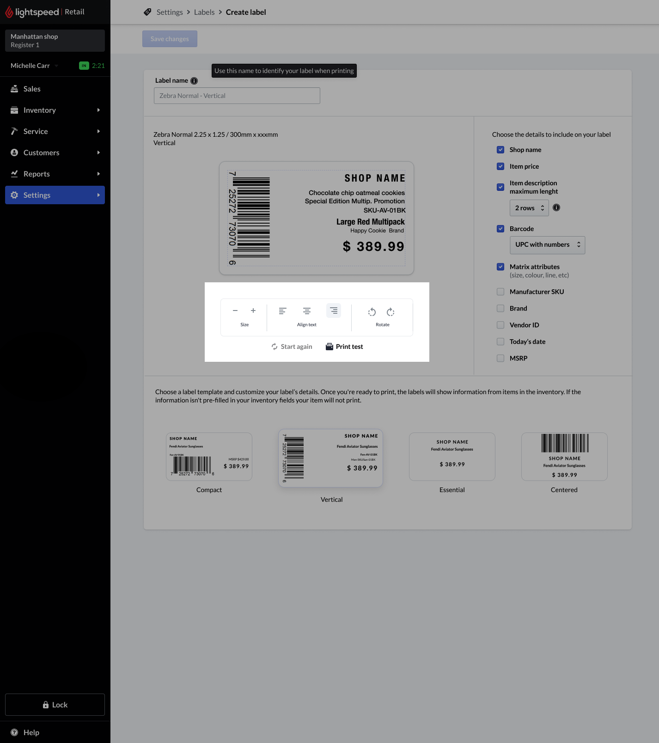Open Michelle Carr user dropdown arrow
Viewport: 659px width, 743px height.
56,66
